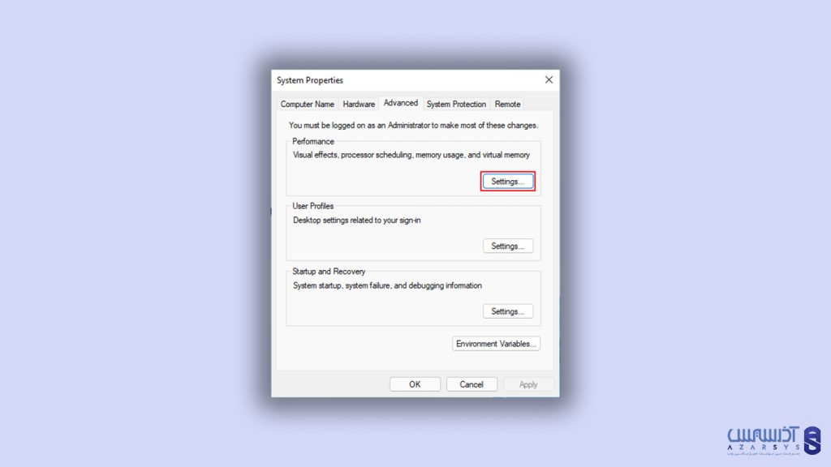The image size is (831, 467).
Task: Close the System Properties dialog
Action: click(549, 79)
